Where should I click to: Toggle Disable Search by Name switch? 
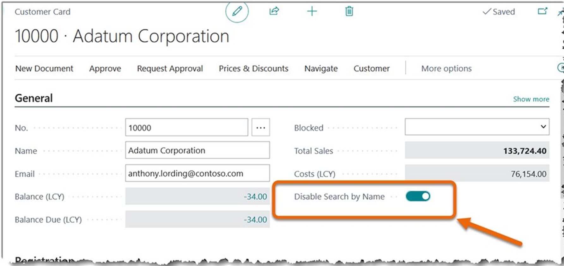click(418, 196)
